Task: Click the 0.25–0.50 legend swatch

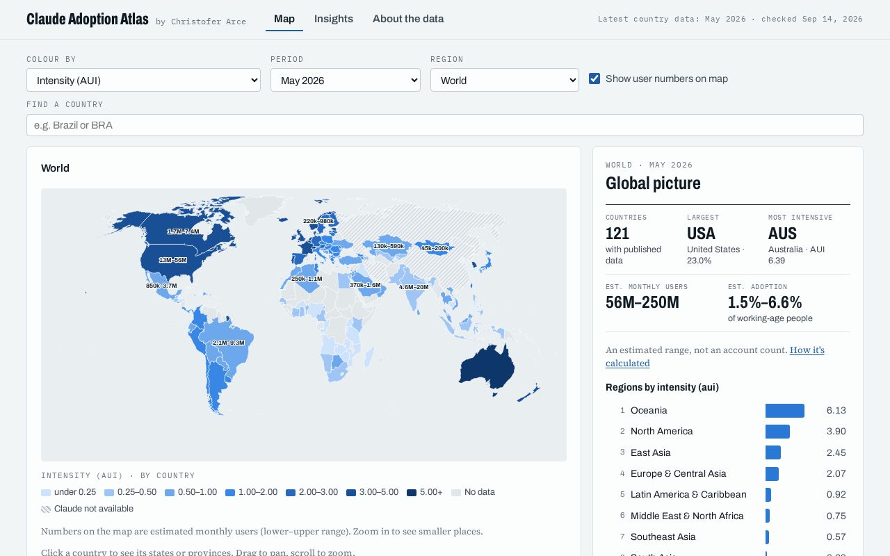Action: pos(109,493)
